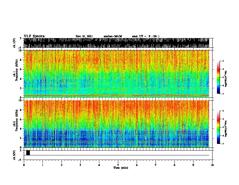239x185 pixels.
Task: Select the date text "Nov.18, 2021"
Action: pos(84,36)
